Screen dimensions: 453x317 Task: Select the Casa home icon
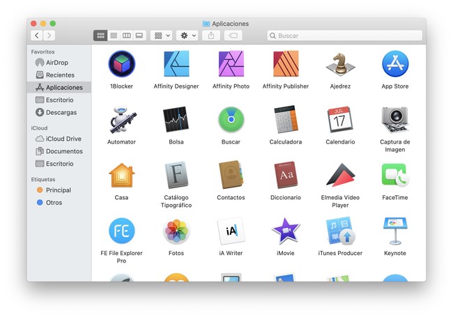click(122, 176)
